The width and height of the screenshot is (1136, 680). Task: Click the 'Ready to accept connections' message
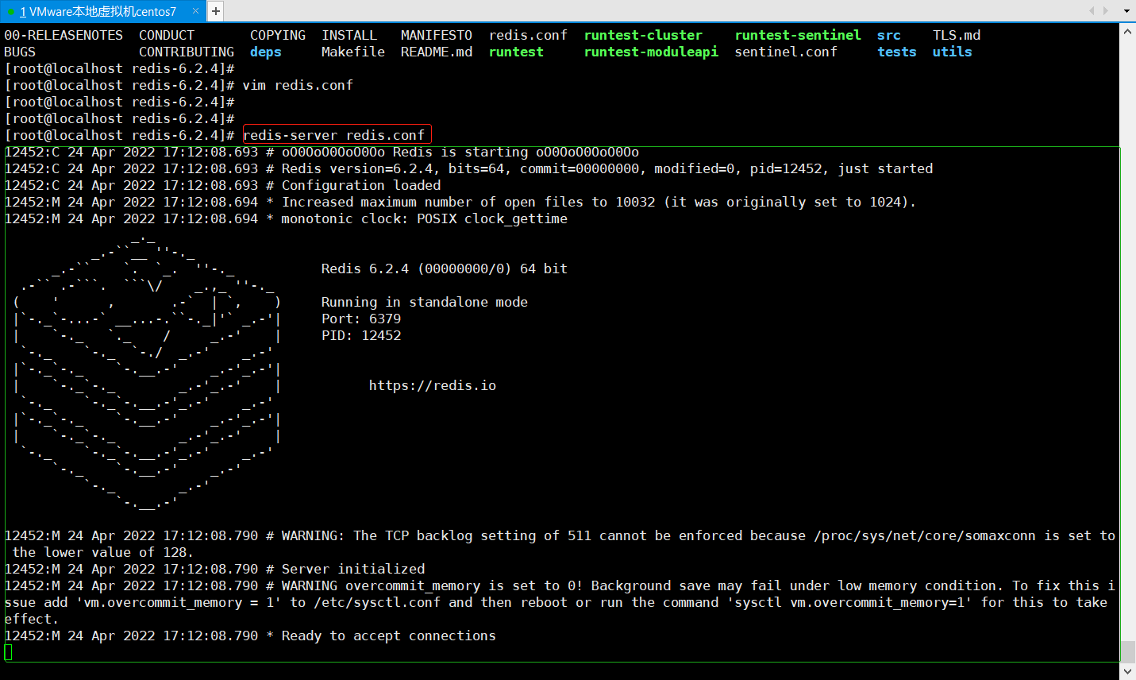tap(389, 636)
